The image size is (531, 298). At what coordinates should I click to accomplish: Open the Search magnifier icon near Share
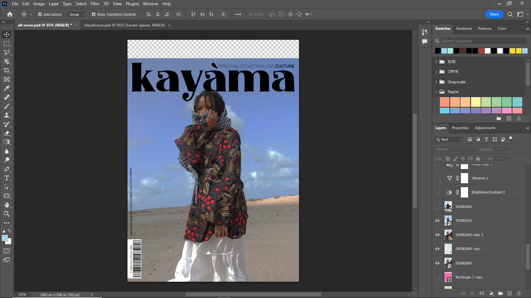(510, 14)
